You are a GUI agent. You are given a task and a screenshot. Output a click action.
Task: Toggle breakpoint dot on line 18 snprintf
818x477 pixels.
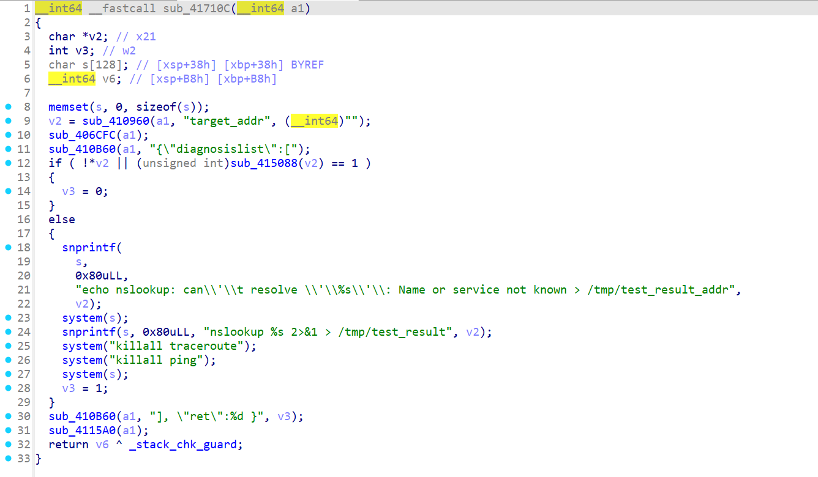(x=8, y=248)
